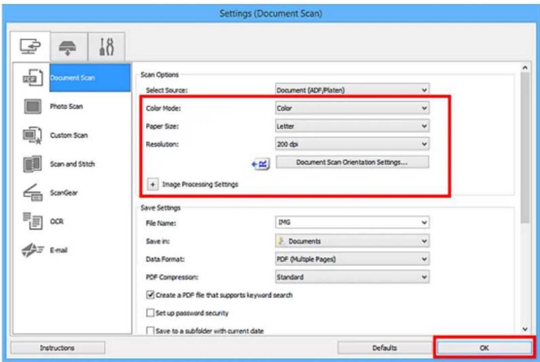Click the scrollbar up arrow

tap(525, 68)
